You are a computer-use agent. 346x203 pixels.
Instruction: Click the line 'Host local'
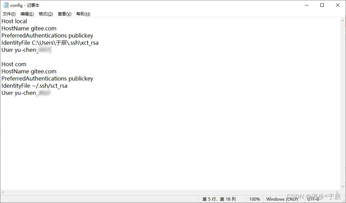click(14, 21)
